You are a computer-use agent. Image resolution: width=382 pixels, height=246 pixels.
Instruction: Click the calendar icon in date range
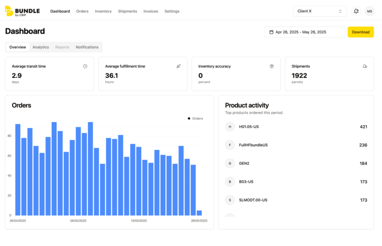[271, 32]
